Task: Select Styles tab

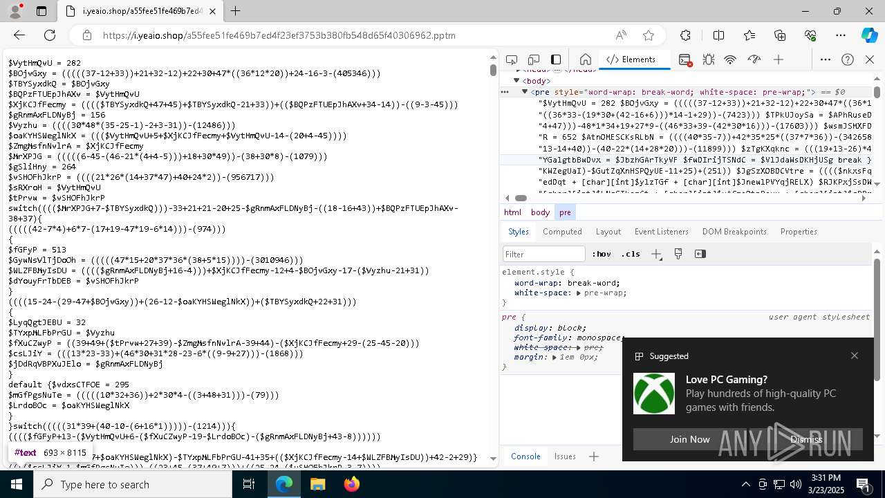Action: (x=519, y=232)
